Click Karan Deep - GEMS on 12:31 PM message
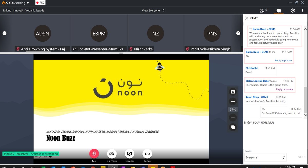Image resolution: width=308 pixels, height=168 pixels. pyautogui.click(x=257, y=97)
